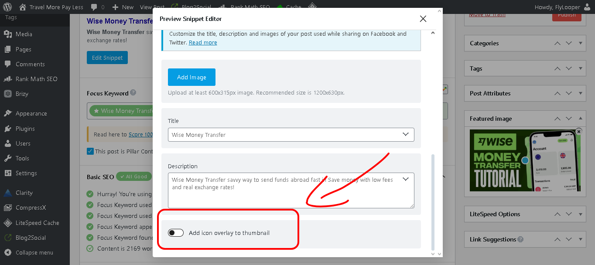Move Featured image panel up
The width and height of the screenshot is (595, 265).
(x=557, y=119)
